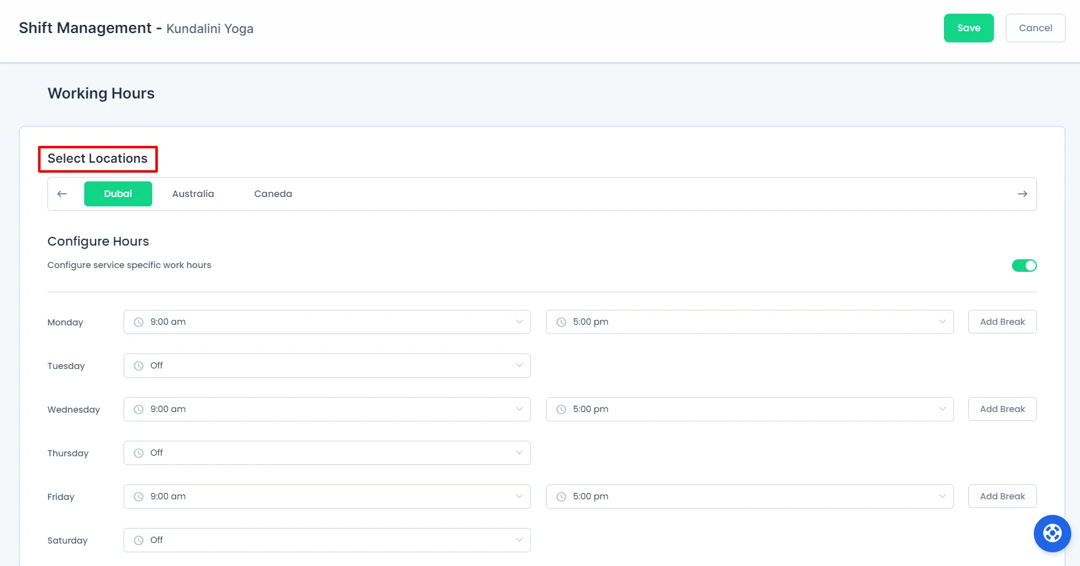Open Thursday Off dropdown
The height and width of the screenshot is (566, 1080).
coord(327,453)
